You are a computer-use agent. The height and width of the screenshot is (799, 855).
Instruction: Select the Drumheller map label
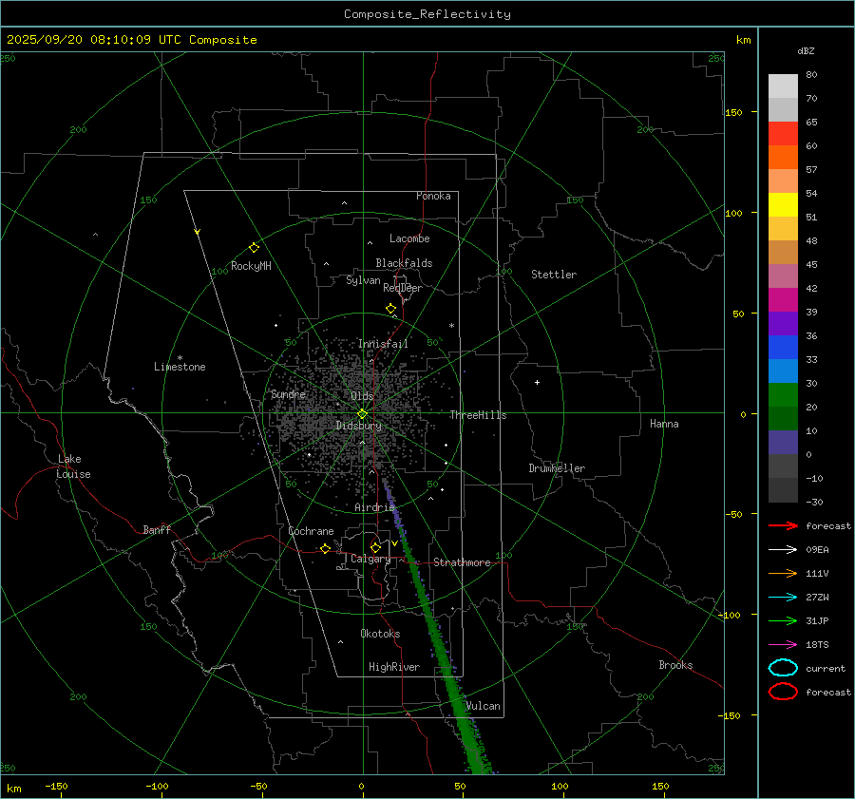tap(557, 468)
